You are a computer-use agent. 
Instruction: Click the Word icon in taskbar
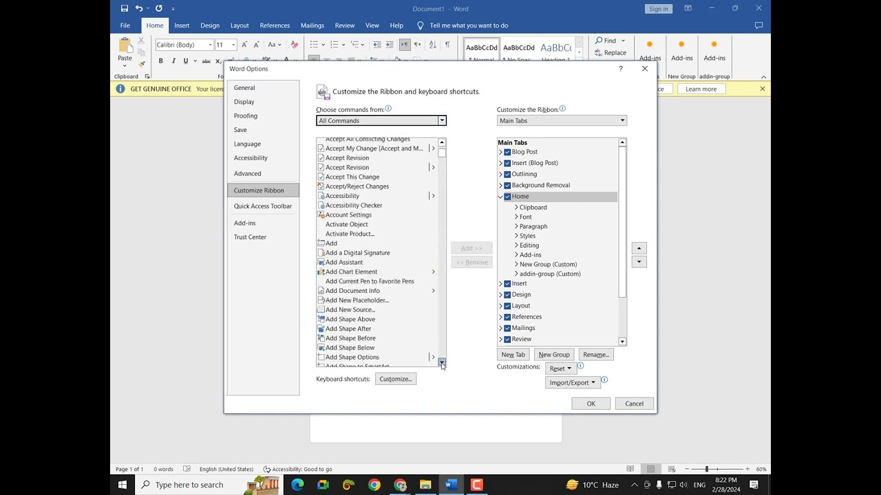(x=451, y=485)
